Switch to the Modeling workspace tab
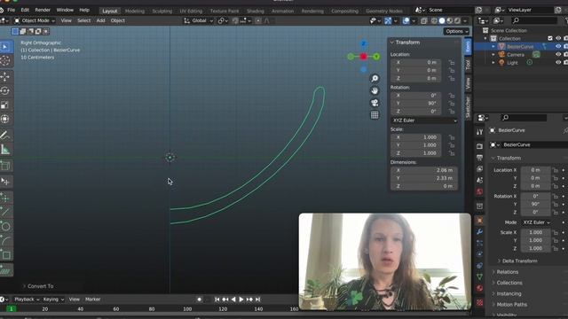 click(x=135, y=11)
